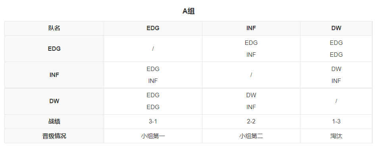Click the EDG column header
The height and width of the screenshot is (148, 377).
[x=153, y=28]
